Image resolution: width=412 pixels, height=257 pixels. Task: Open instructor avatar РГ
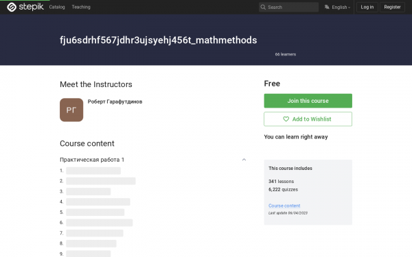point(71,110)
